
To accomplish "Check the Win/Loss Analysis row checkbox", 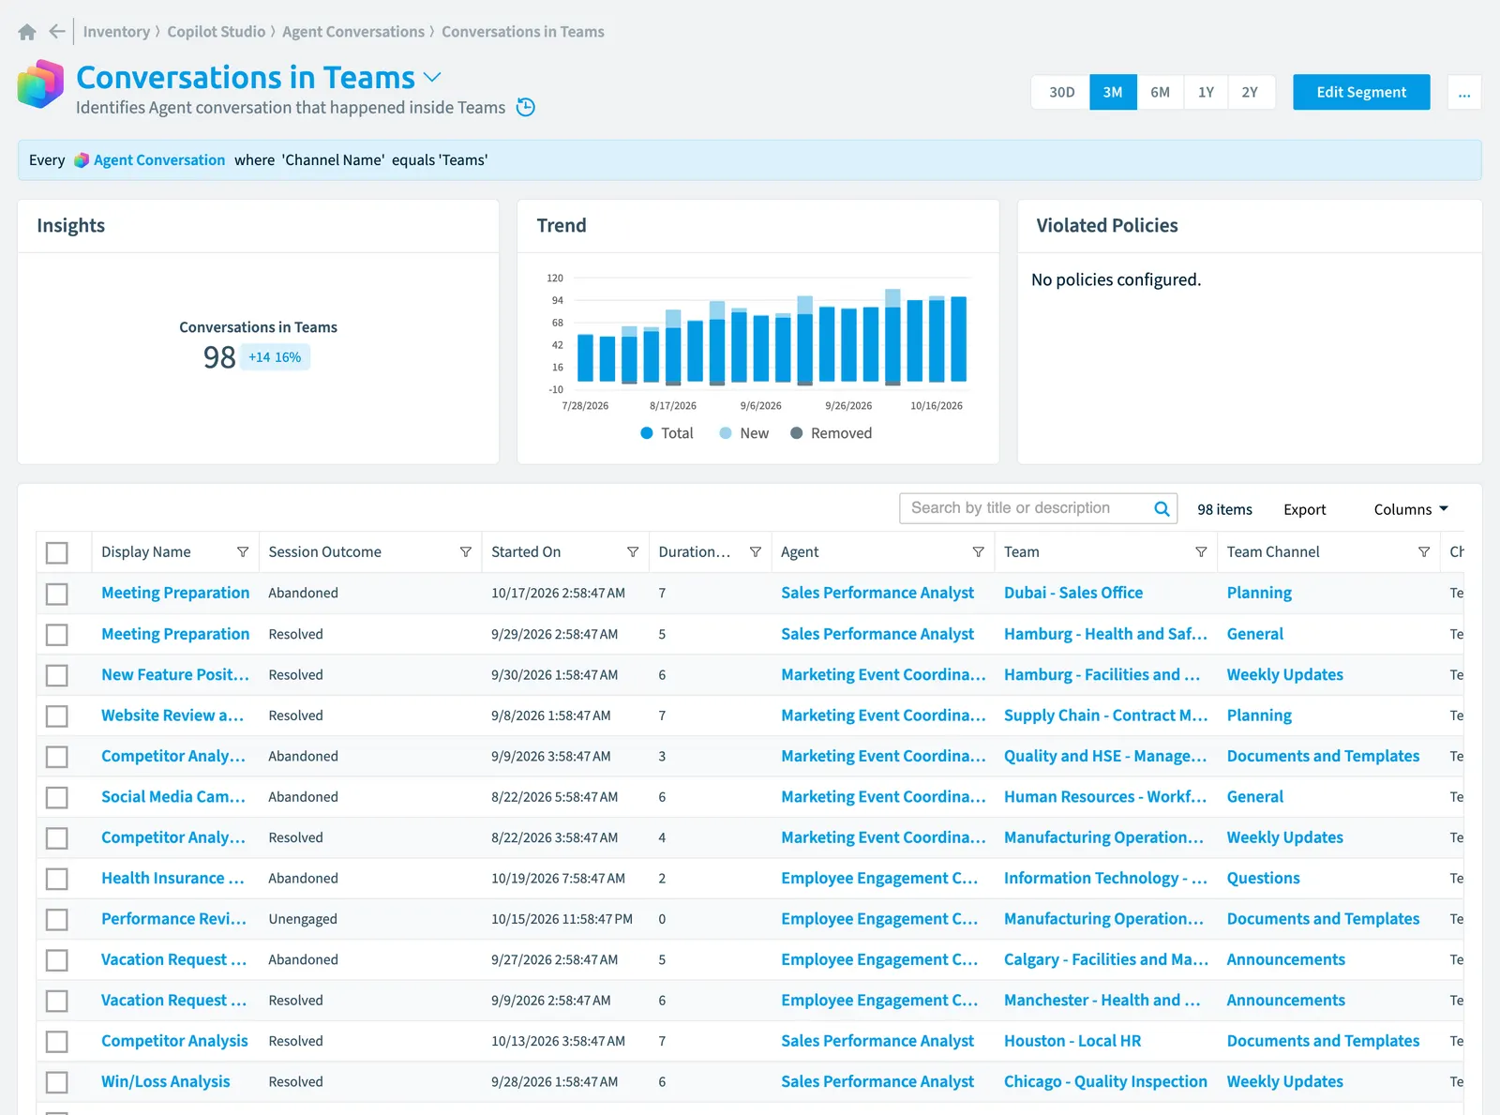I will click(x=57, y=1082).
